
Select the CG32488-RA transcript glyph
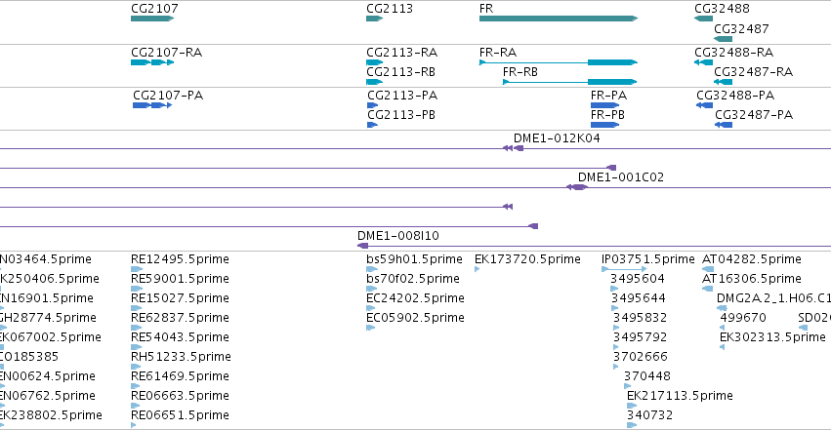703,62
